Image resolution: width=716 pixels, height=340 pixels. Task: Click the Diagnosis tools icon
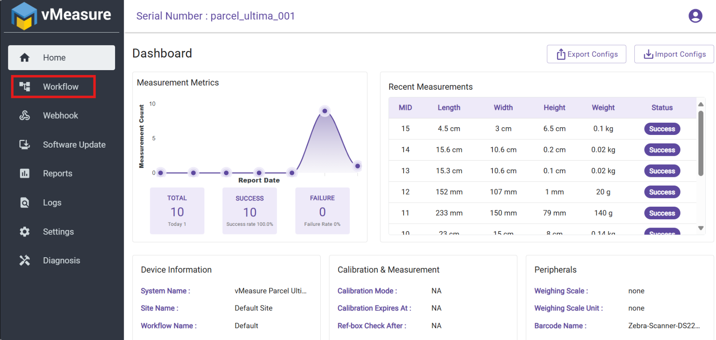point(24,261)
